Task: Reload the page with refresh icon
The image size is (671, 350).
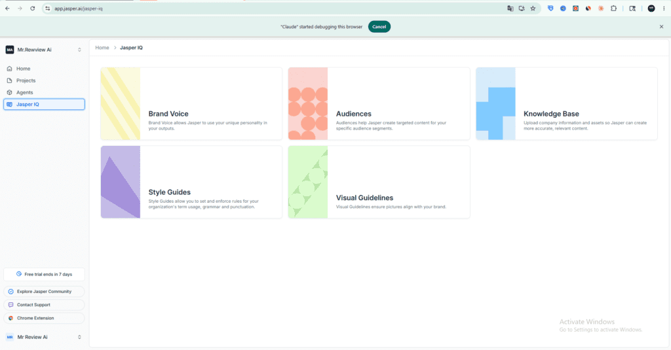Action: [33, 9]
